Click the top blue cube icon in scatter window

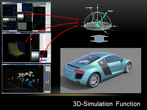(x=47, y=75)
